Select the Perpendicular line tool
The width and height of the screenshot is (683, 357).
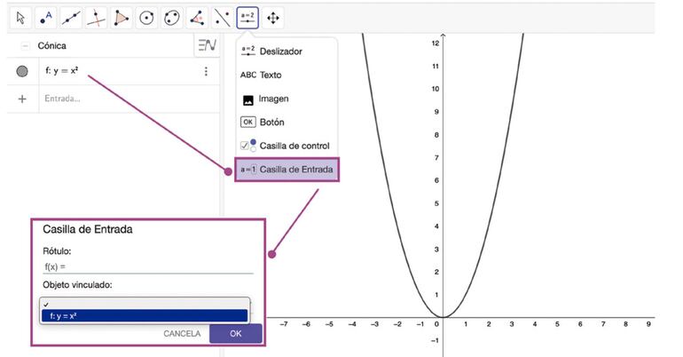coord(97,17)
